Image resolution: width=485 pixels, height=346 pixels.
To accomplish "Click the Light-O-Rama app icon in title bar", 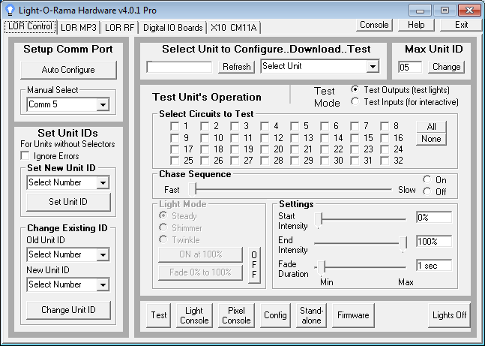I will click(x=10, y=10).
